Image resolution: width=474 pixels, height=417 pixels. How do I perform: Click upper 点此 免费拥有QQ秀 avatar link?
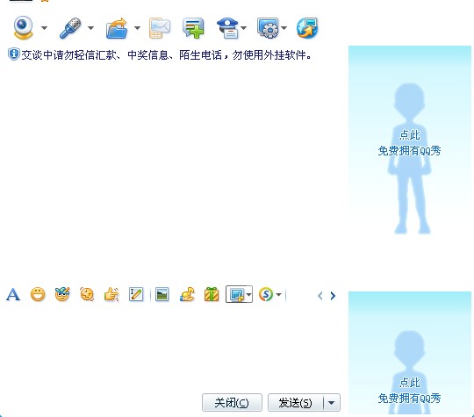point(410,143)
